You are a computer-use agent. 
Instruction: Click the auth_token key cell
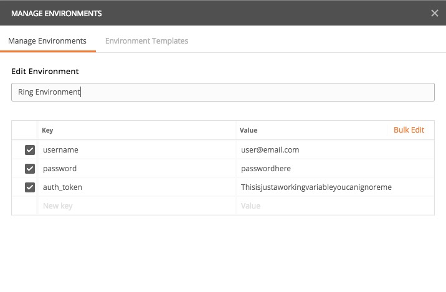(62, 187)
